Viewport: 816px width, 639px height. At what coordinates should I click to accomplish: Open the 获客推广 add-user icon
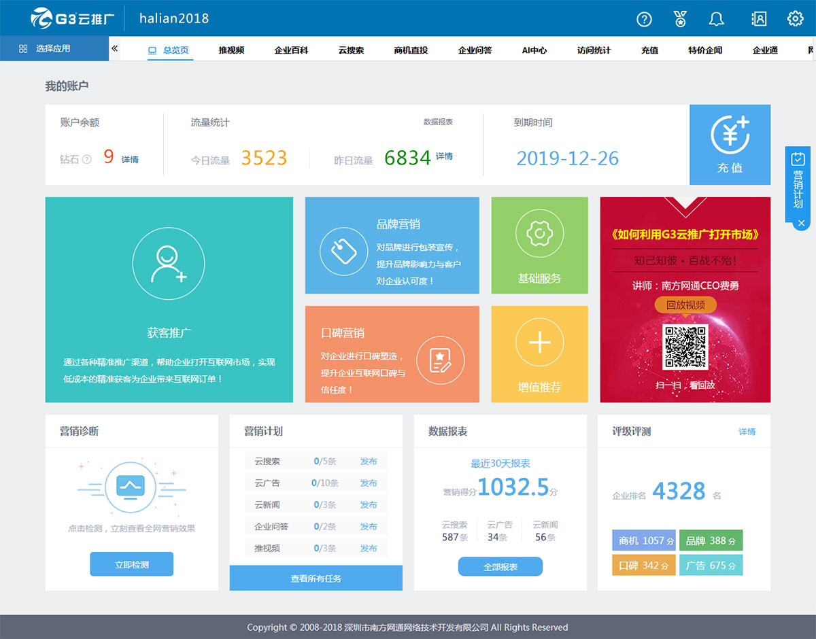click(x=169, y=264)
